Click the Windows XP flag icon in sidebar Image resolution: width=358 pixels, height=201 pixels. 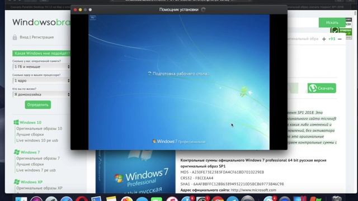(x=16, y=182)
